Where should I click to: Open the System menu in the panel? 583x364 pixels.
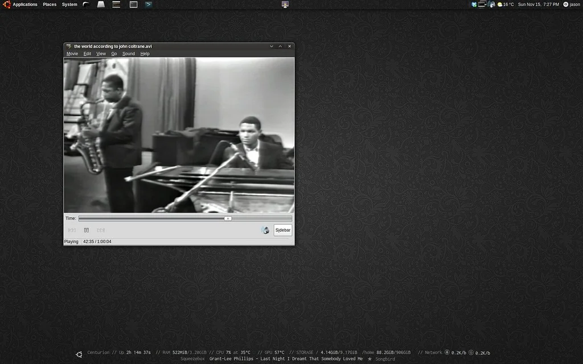[x=69, y=5]
